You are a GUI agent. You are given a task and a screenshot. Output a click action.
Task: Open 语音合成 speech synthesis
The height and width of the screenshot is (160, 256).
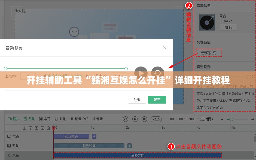79,119
